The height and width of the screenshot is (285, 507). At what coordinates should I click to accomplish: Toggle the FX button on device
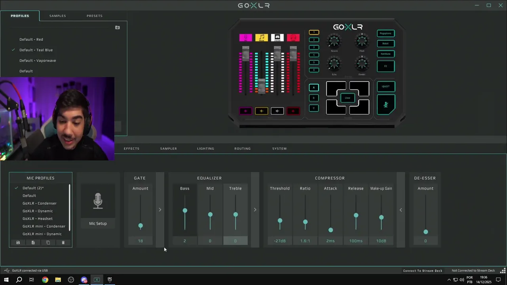pyautogui.click(x=386, y=66)
